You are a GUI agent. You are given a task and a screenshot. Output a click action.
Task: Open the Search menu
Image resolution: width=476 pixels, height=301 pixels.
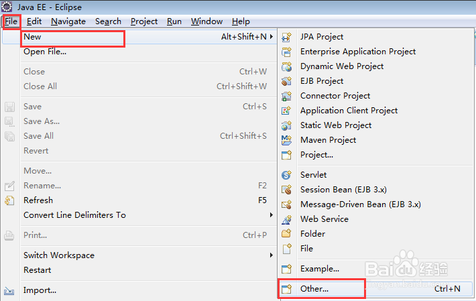[108, 21]
